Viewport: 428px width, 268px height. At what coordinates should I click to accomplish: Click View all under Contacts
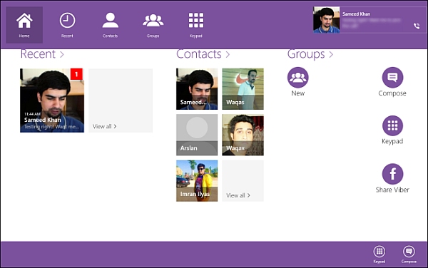coord(243,181)
